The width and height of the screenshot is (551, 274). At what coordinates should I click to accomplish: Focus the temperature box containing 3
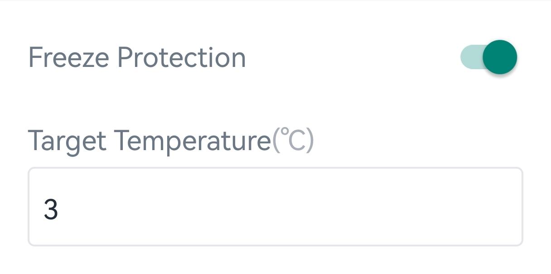(x=275, y=207)
